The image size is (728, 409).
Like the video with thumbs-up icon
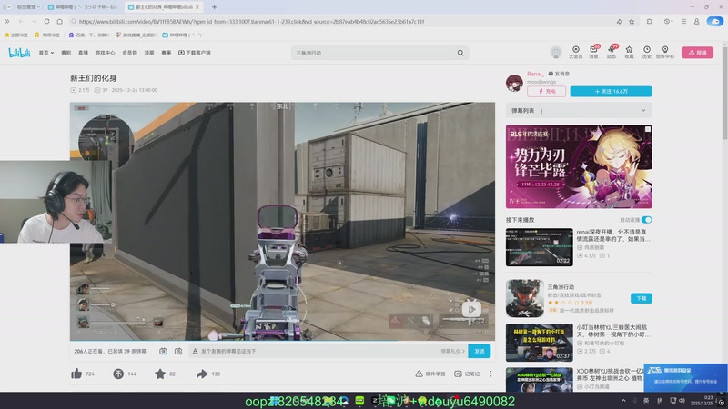pos(77,374)
